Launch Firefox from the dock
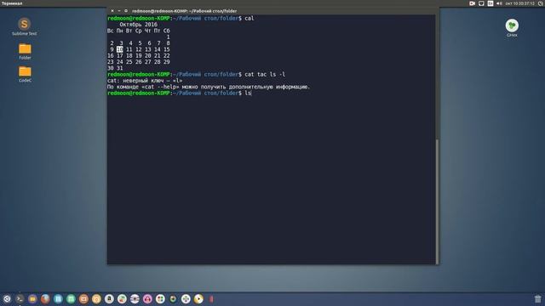 click(45, 298)
